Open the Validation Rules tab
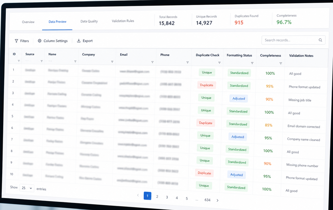 [x=123, y=21]
